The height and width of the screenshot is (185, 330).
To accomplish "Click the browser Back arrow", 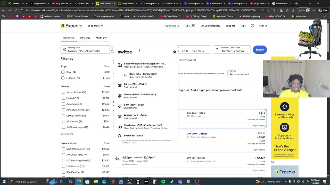I will [3, 10].
